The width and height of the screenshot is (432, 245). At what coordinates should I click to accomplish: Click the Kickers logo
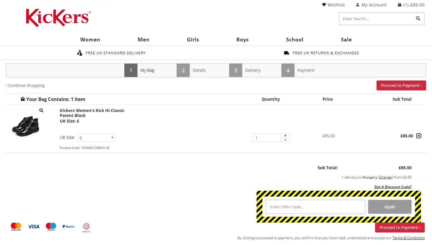pyautogui.click(x=58, y=17)
